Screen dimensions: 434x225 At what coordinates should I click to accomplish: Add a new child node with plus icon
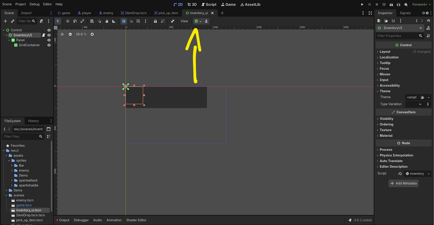tap(5, 21)
